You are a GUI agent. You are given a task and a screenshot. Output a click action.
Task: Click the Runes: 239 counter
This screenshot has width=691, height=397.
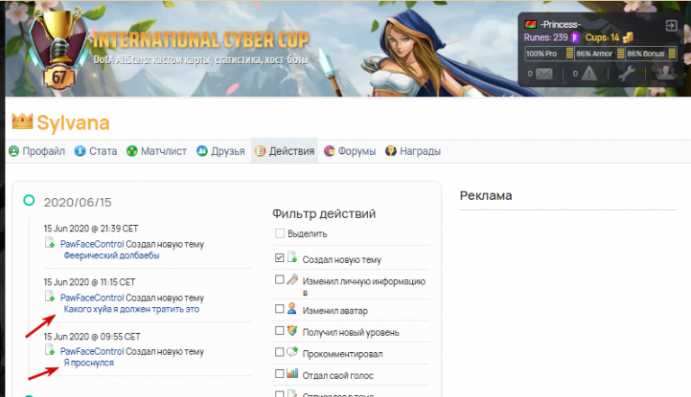pos(546,38)
